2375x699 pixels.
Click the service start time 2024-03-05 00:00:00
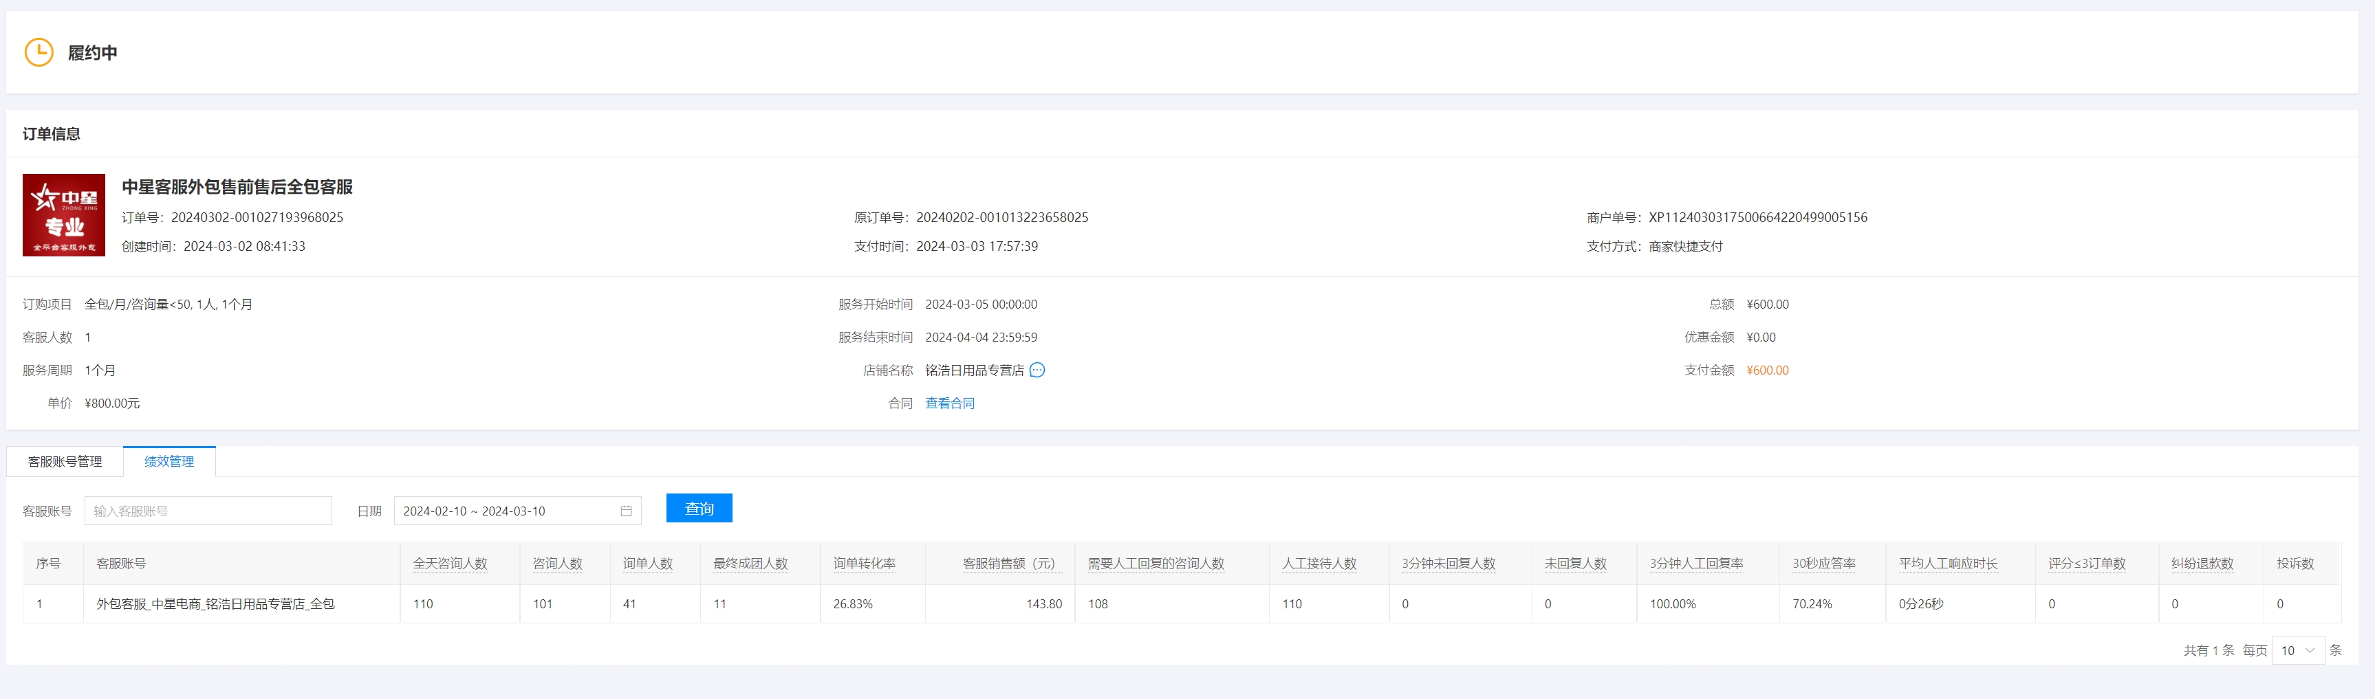[981, 304]
